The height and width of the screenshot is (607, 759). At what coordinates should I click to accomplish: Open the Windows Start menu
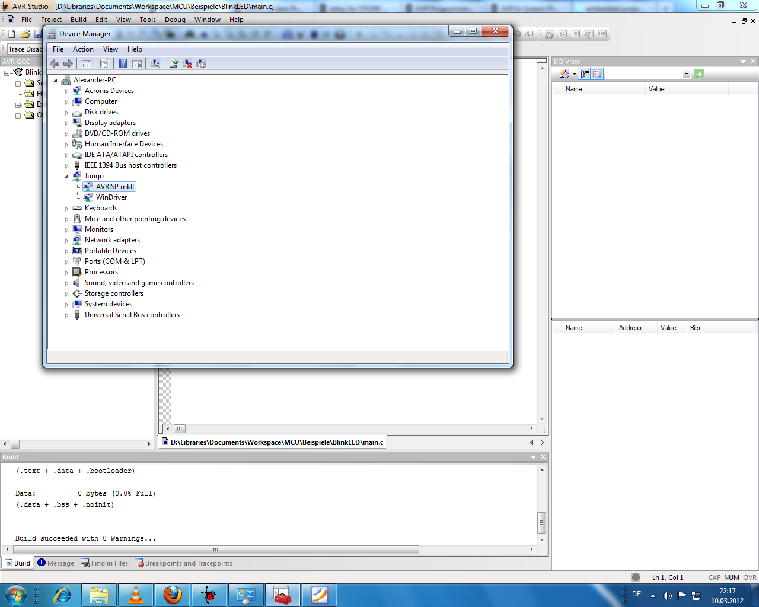click(x=15, y=595)
